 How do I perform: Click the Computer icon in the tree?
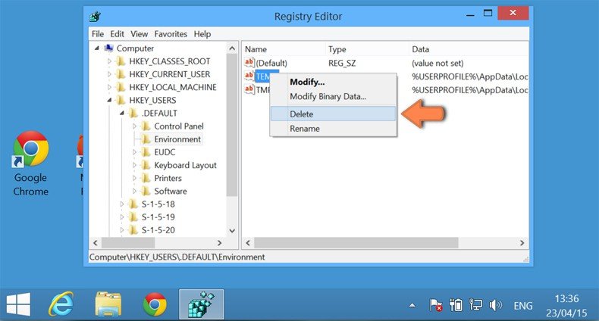[x=109, y=48]
